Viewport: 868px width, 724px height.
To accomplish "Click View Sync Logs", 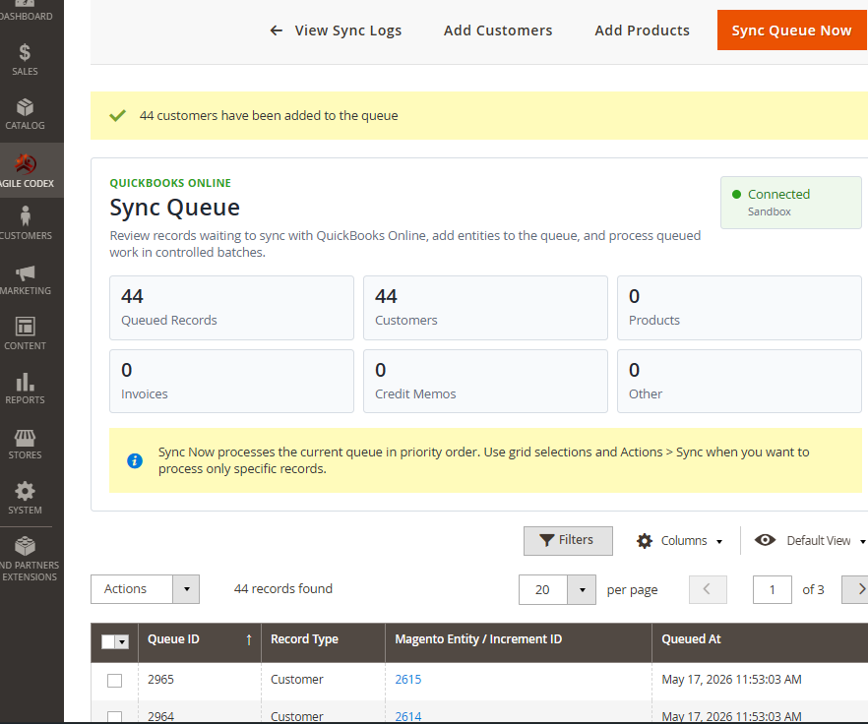I will [336, 30].
